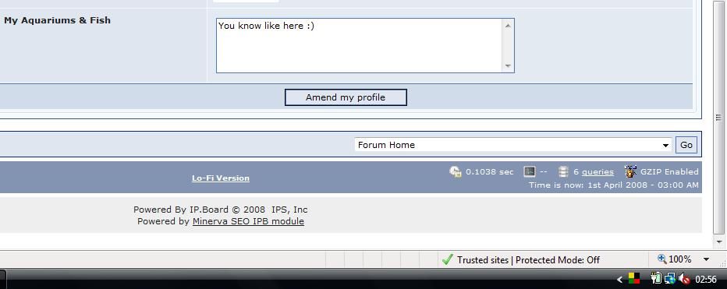Click the muted volume speaker tray icon
Viewport: 727px width, 289px height.
[684, 278]
